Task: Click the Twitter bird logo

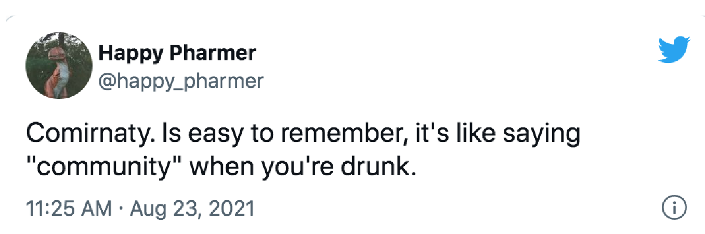Action: point(674,50)
